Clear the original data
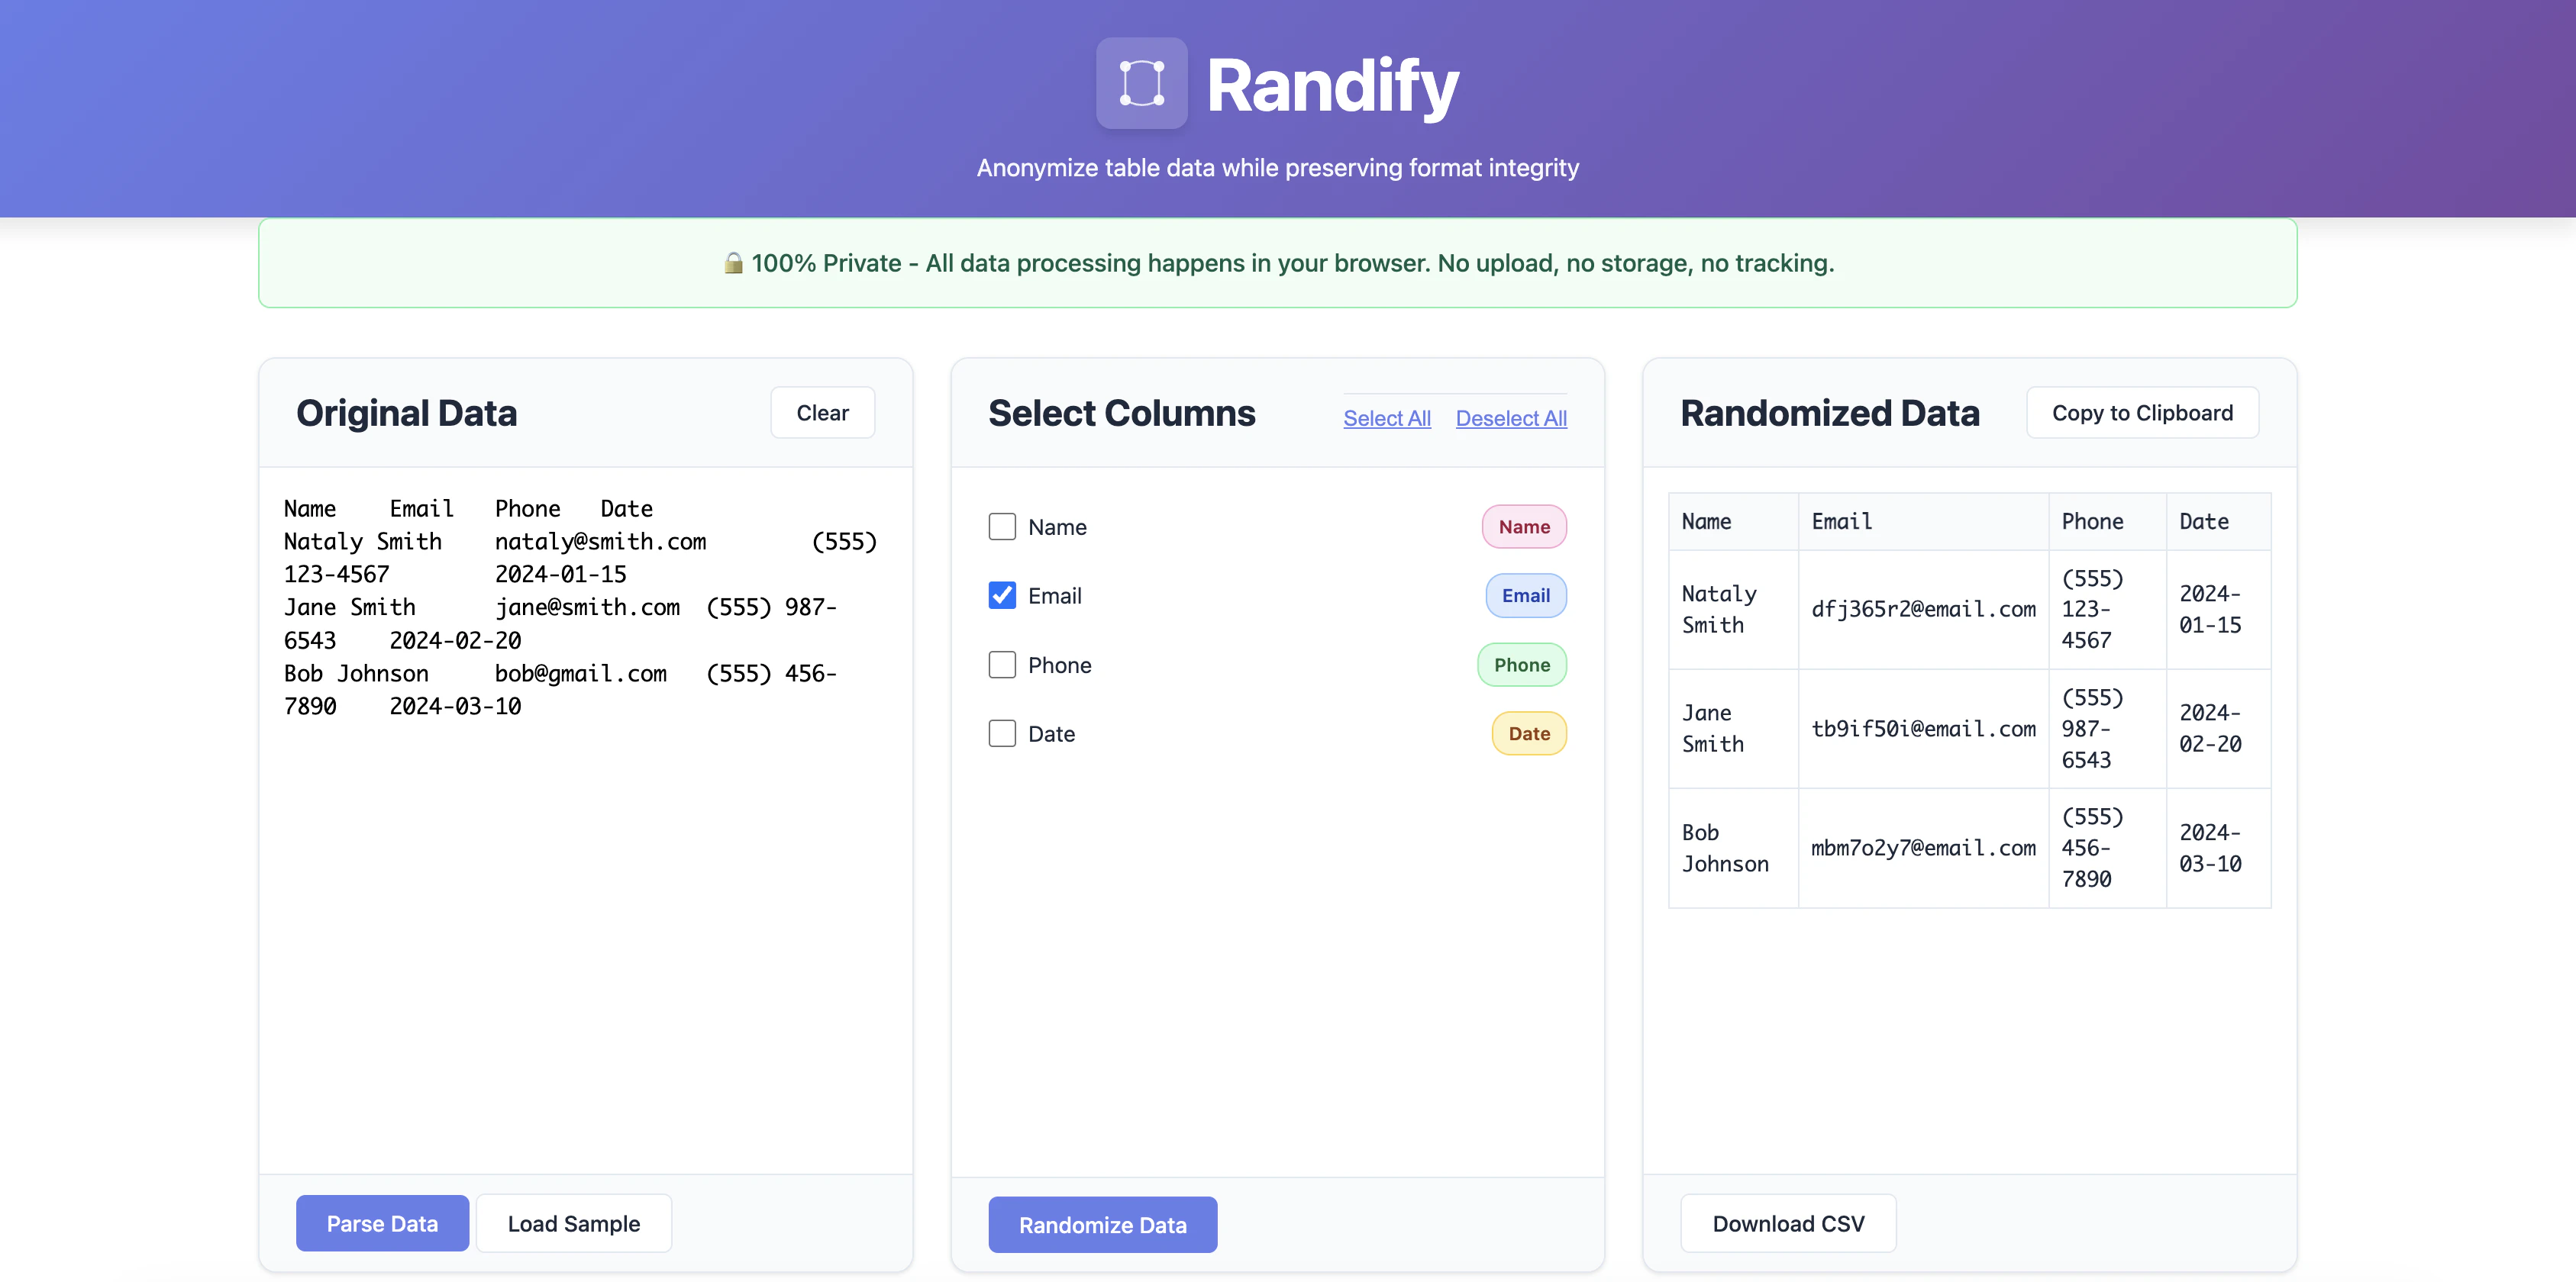The height and width of the screenshot is (1282, 2576). [822, 413]
